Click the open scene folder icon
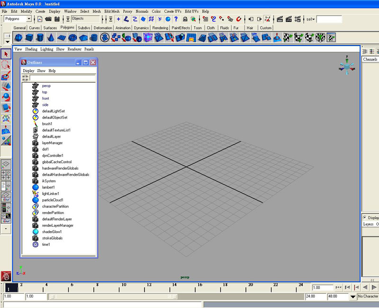The image size is (379, 308). [48, 19]
